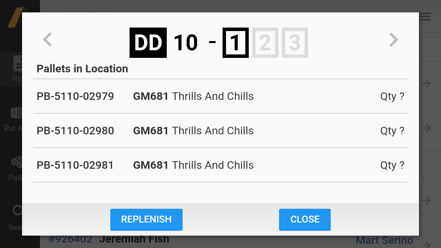Image resolution: width=441 pixels, height=248 pixels.
Task: Open the Jeremiah Fish order row arrow
Action: tap(427, 244)
